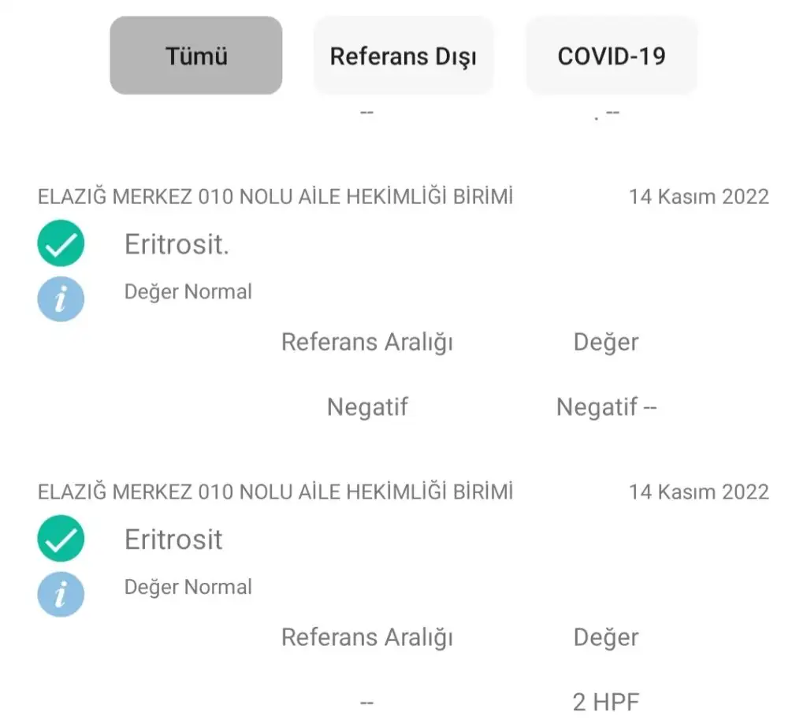Click the Negatif reference range value

point(367,407)
